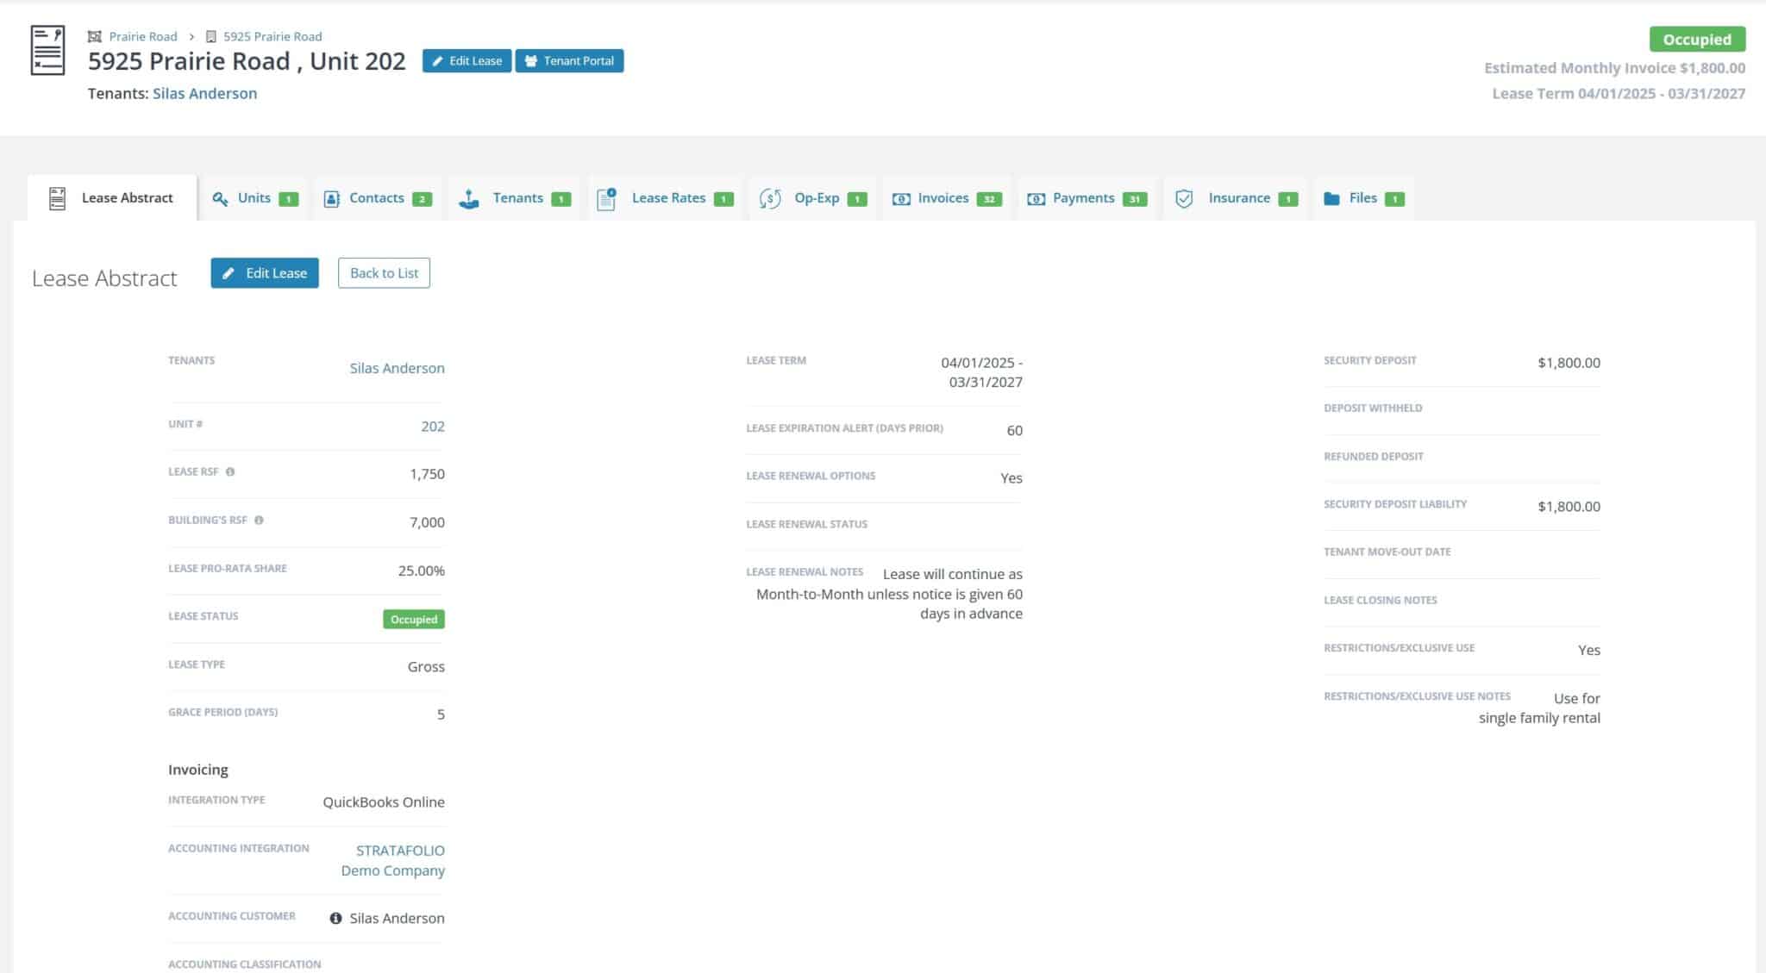
Task: Click the Back to List button
Action: (x=384, y=273)
